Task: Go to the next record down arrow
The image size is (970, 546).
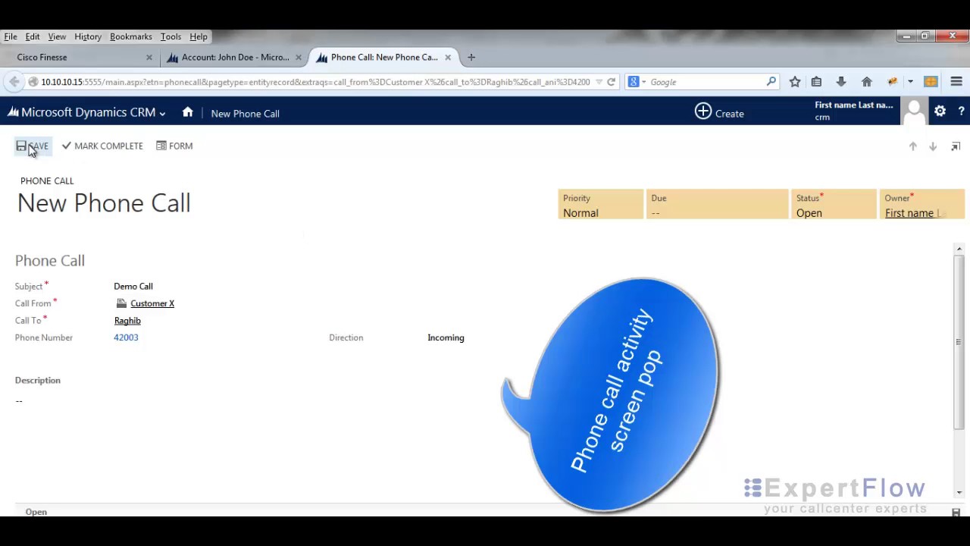Action: [x=933, y=146]
